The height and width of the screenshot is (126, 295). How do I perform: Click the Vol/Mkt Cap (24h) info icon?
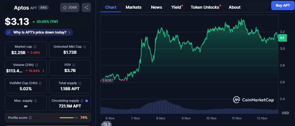click(x=40, y=83)
